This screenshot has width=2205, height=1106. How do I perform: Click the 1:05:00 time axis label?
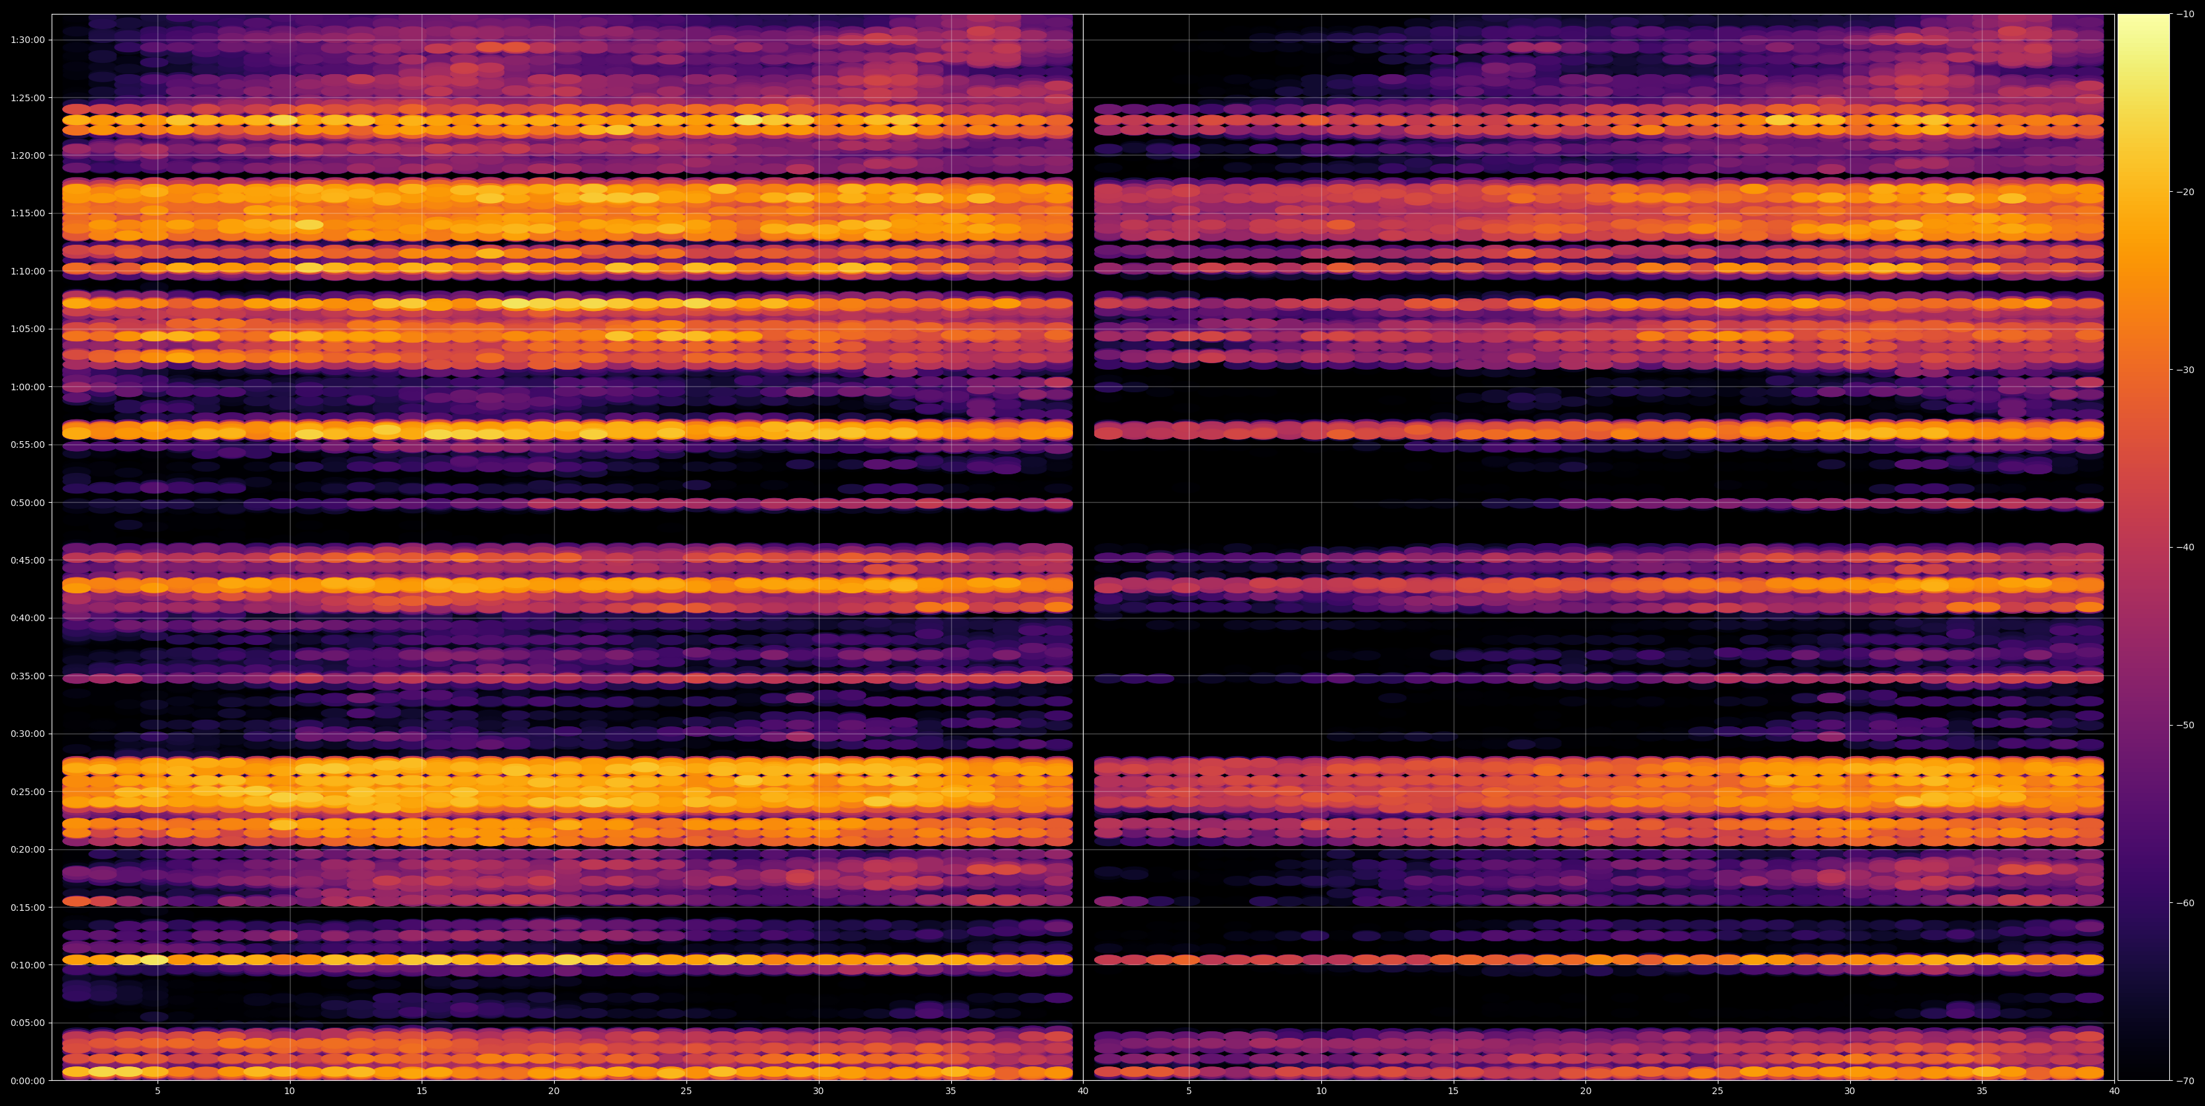point(28,329)
